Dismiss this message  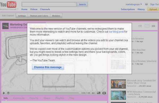click(x=48, y=67)
